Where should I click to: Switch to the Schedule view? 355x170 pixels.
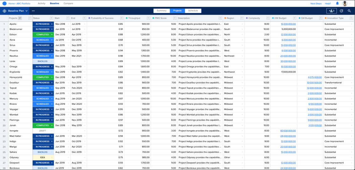point(193,11)
